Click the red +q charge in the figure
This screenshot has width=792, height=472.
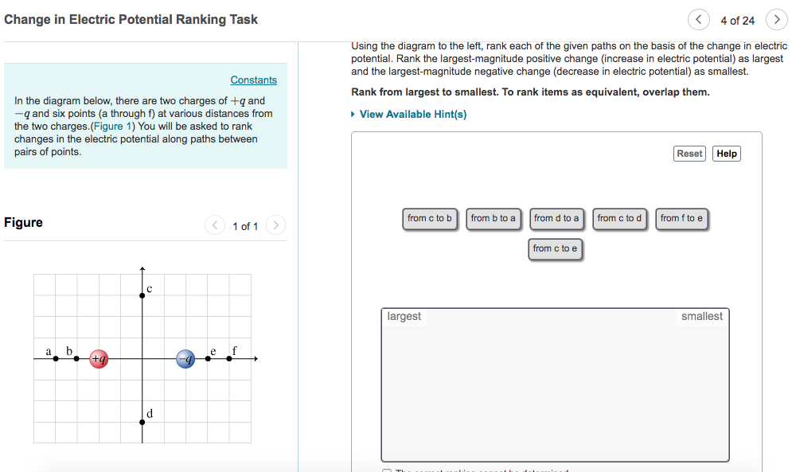(x=99, y=358)
